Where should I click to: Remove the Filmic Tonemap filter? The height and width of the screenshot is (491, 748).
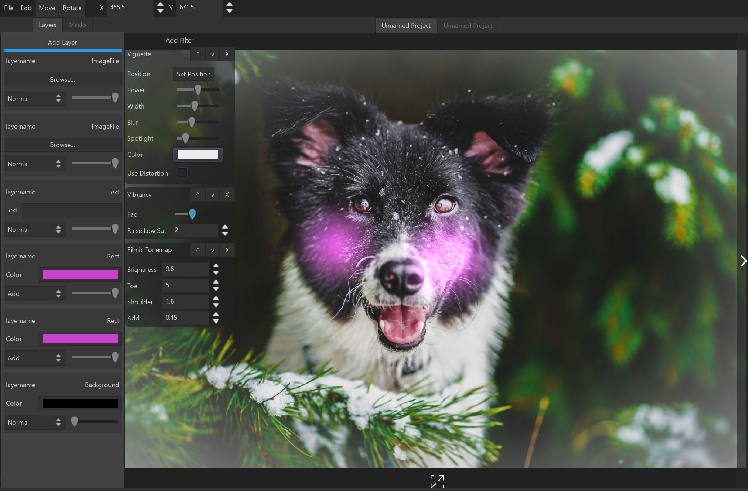pos(227,250)
